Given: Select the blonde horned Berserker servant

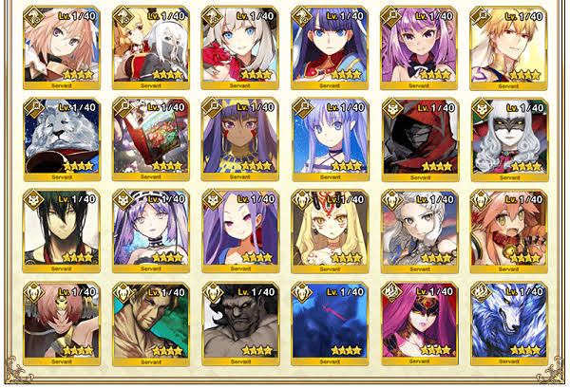Looking at the screenshot, I should click(x=330, y=231).
